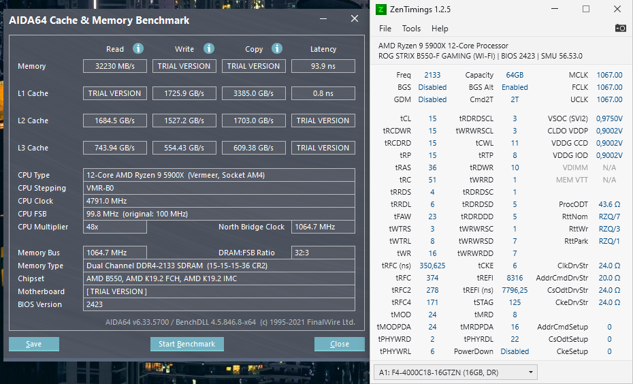Click BGS Alt value Enabled
633x384 pixels.
(515, 87)
